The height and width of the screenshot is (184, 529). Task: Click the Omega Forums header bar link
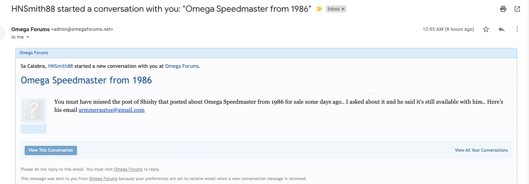click(34, 53)
